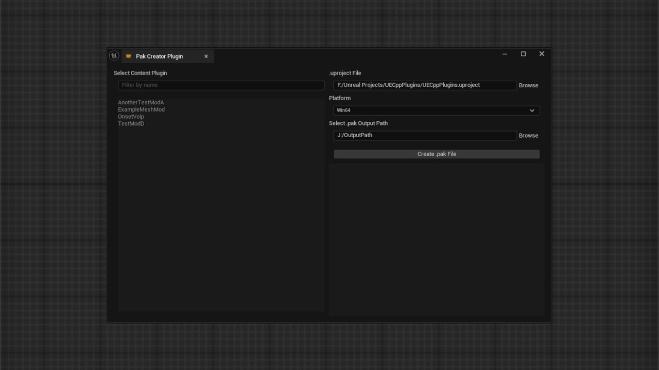Click the .uproject File section label
This screenshot has height=370, width=659.
345,73
